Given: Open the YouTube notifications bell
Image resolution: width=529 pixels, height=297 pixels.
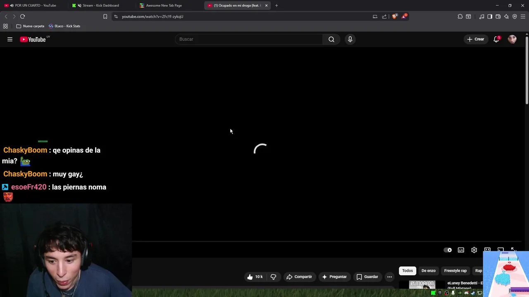Looking at the screenshot, I should tap(496, 39).
